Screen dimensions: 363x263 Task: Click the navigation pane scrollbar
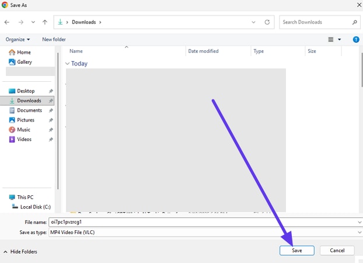58,120
